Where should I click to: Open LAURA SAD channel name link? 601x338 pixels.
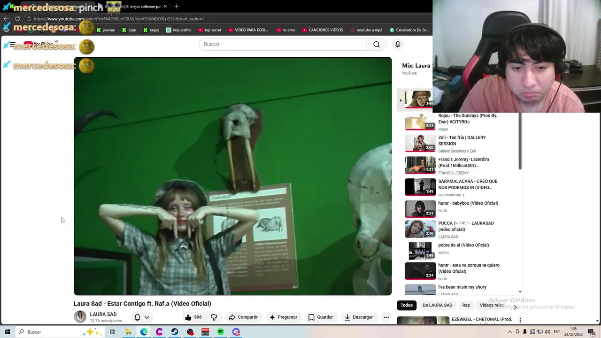coord(103,315)
